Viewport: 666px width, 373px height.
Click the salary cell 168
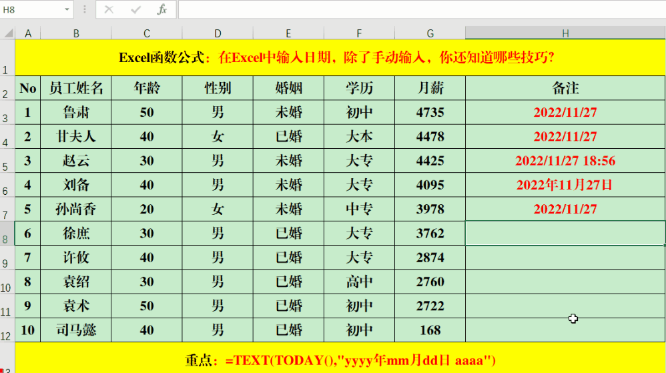pyautogui.click(x=430, y=330)
